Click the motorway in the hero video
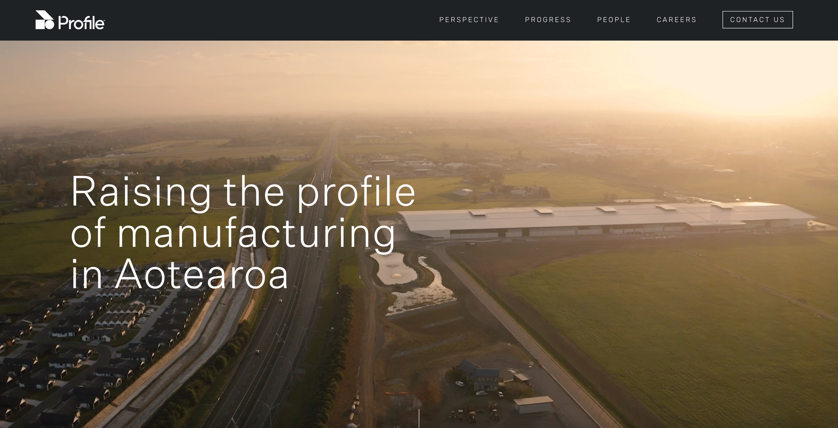Image resolution: width=838 pixels, height=428 pixels. pyautogui.click(x=285, y=301)
